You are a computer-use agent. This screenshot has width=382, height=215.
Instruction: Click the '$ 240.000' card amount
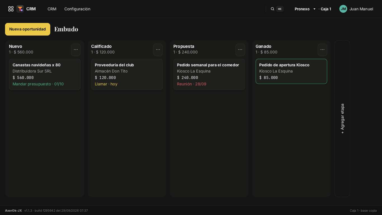point(188,78)
